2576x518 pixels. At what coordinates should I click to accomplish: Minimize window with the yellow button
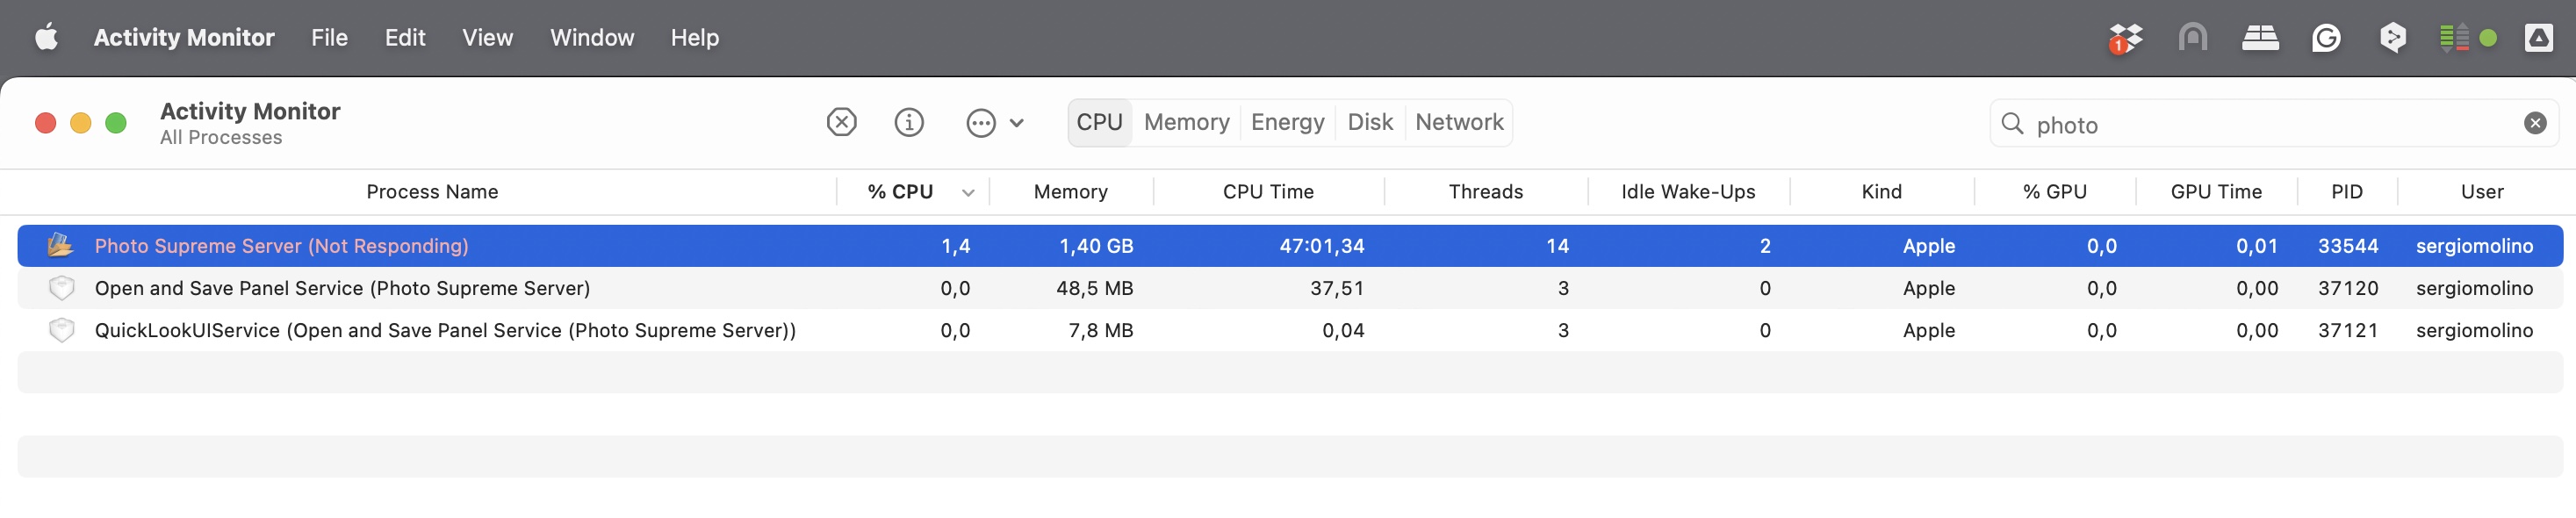click(81, 123)
